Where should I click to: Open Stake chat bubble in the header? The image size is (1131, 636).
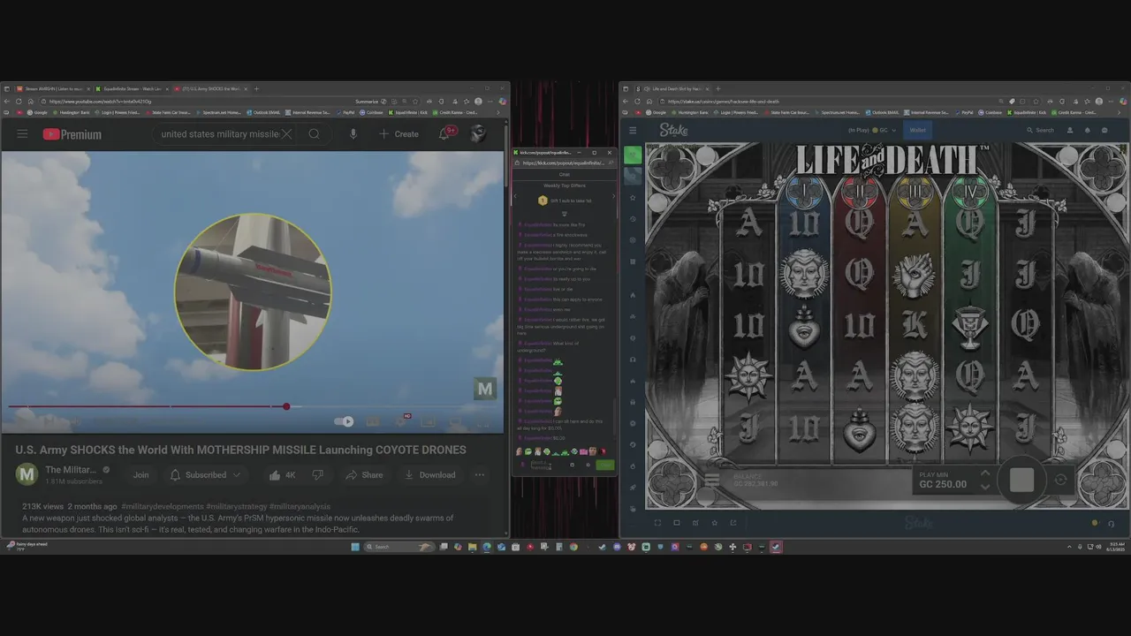pos(1104,130)
